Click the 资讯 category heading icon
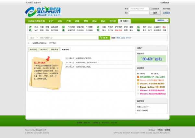 click(30, 29)
